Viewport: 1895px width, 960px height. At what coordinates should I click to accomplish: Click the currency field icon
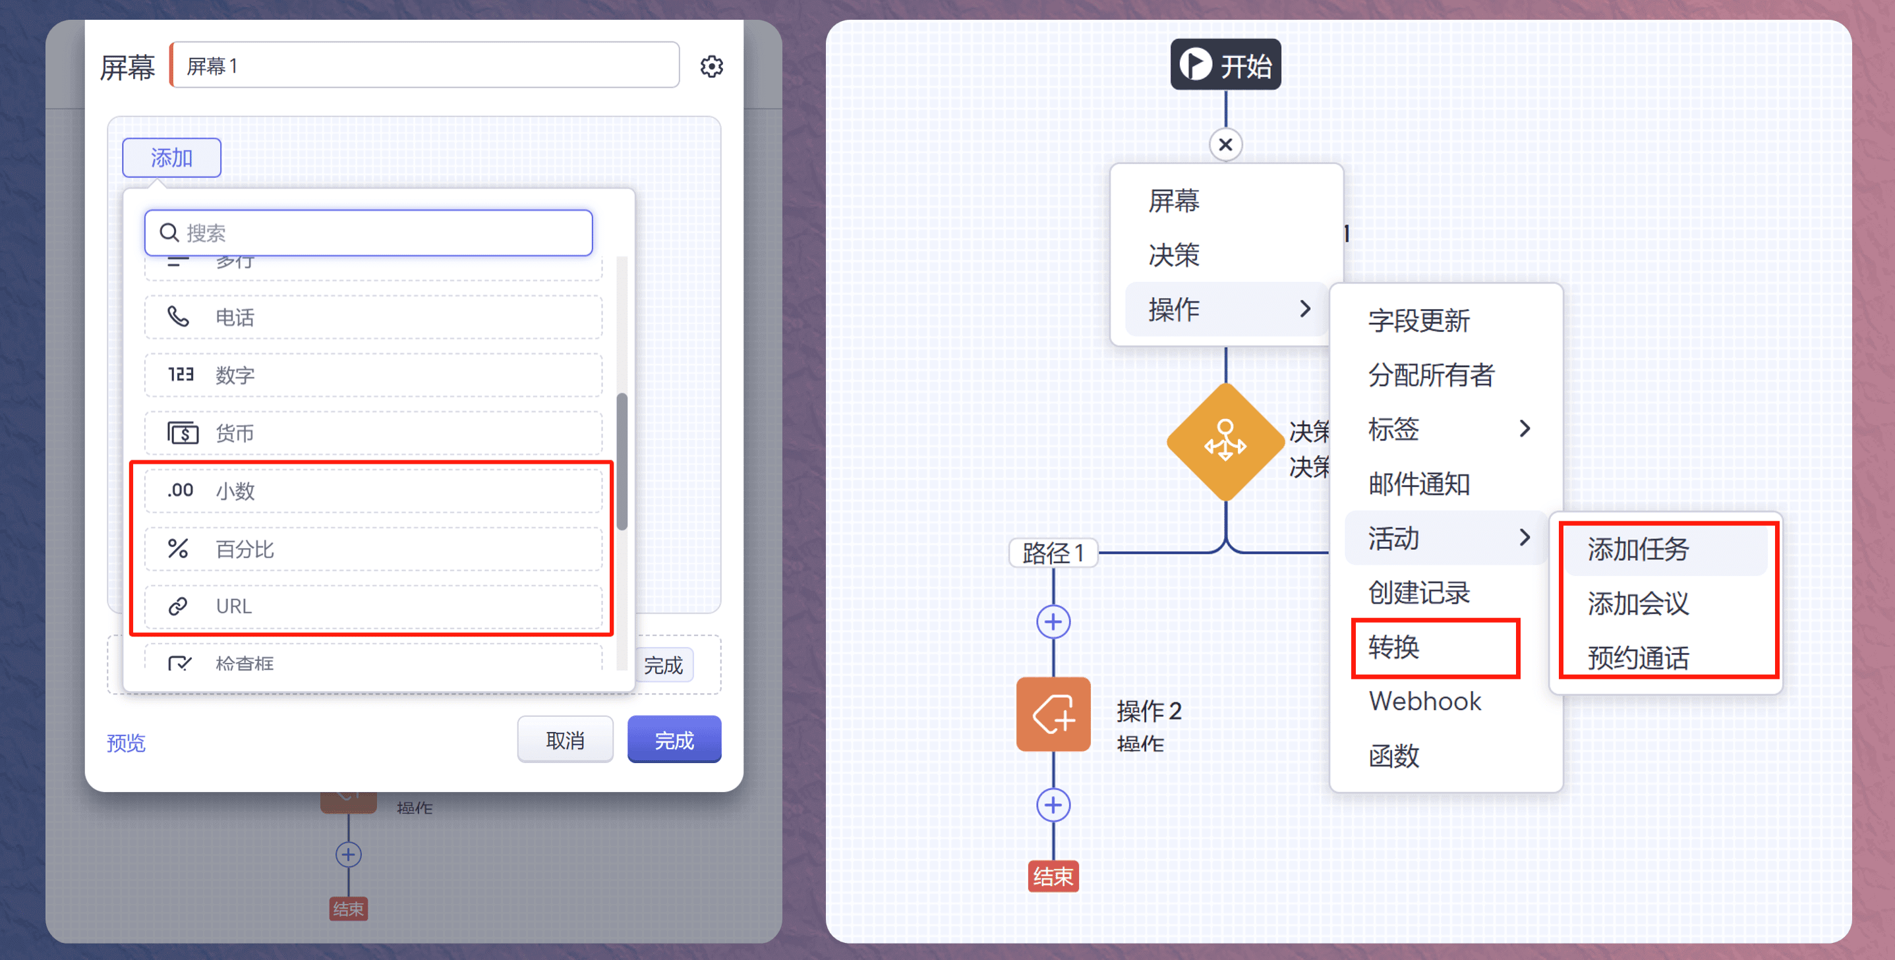(183, 432)
